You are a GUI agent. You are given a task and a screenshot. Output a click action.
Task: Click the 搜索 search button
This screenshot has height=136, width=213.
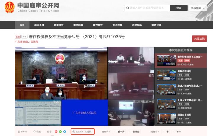tap(179, 8)
